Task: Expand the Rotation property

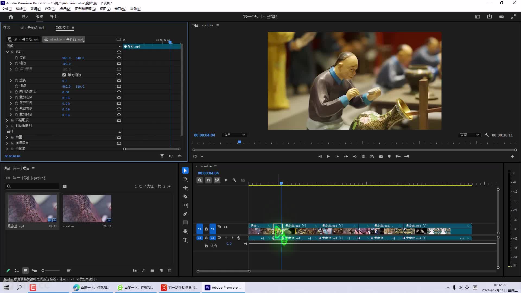Action: [11, 80]
